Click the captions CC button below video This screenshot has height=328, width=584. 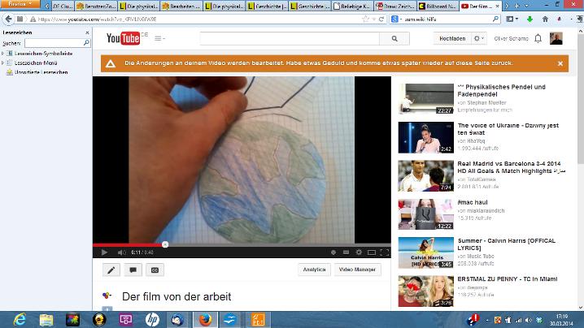pyautogui.click(x=155, y=270)
